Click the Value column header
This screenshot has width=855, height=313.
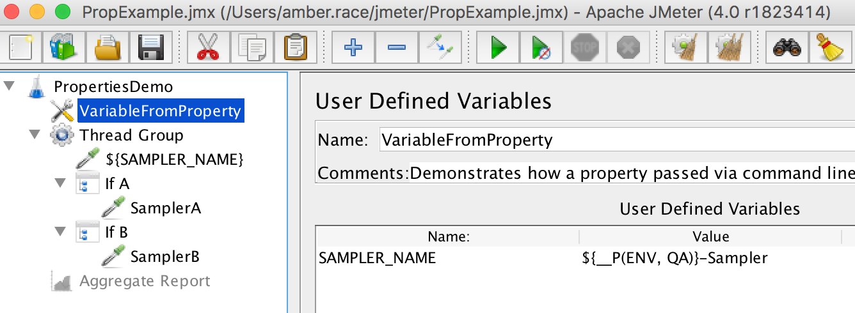coord(710,237)
